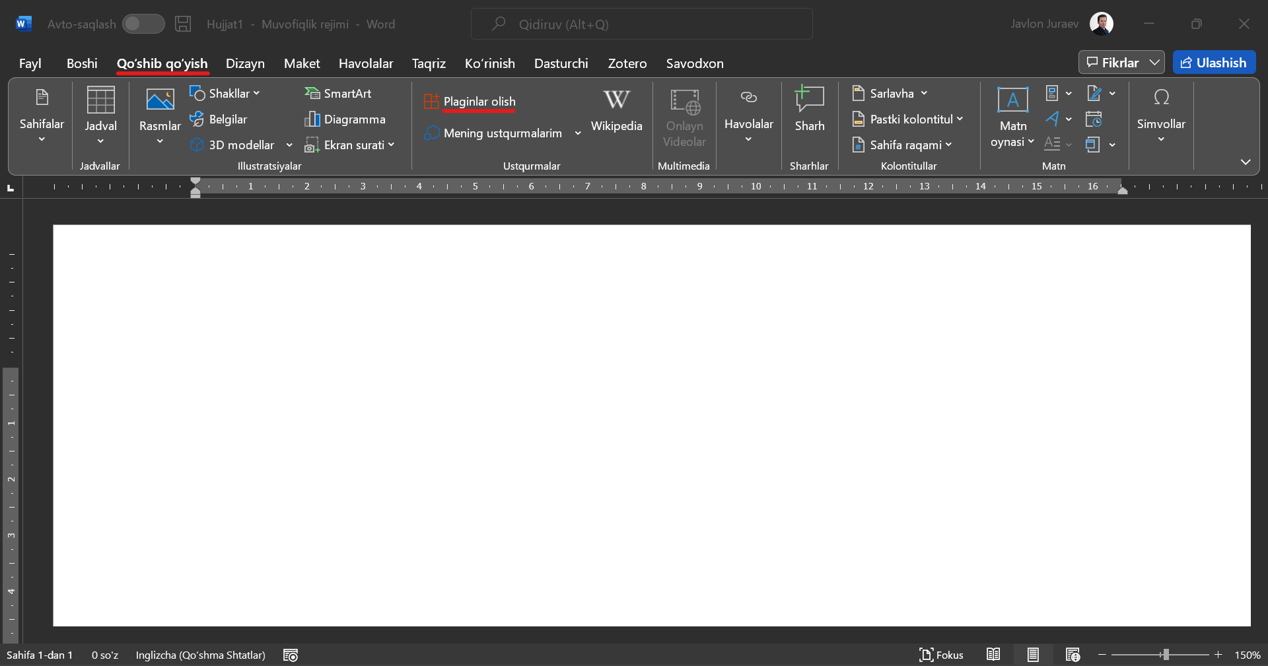Expand the Shakllar shapes dropdown
Screen dimensions: 1268x666
click(x=225, y=94)
